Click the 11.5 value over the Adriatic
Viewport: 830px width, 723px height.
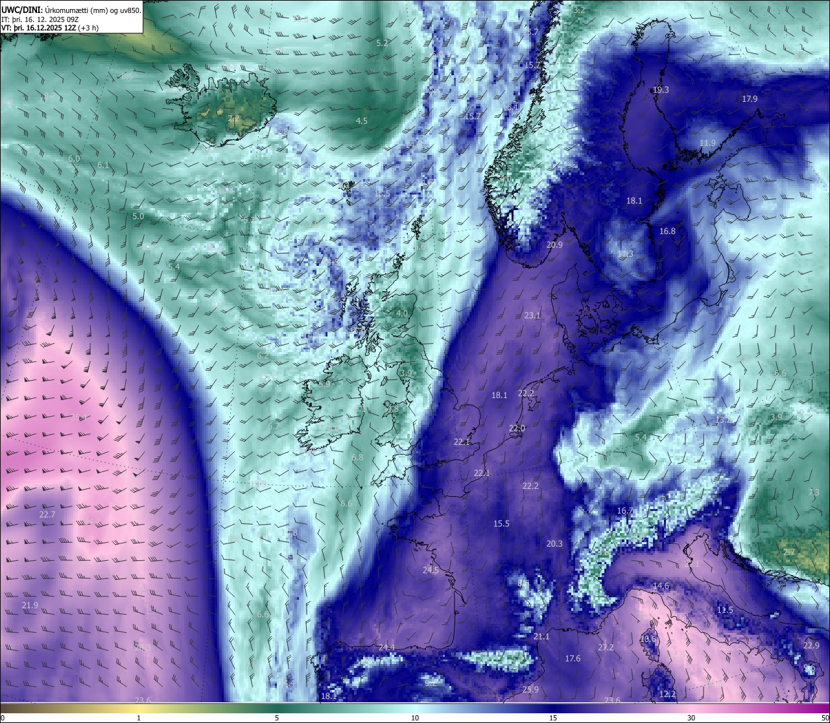pos(725,610)
